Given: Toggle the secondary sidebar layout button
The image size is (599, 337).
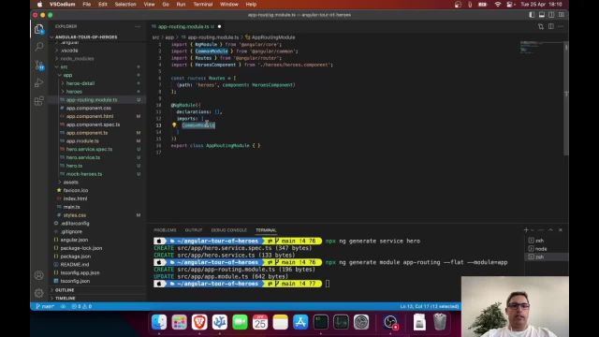Looking at the screenshot, I should pyautogui.click(x=551, y=15).
